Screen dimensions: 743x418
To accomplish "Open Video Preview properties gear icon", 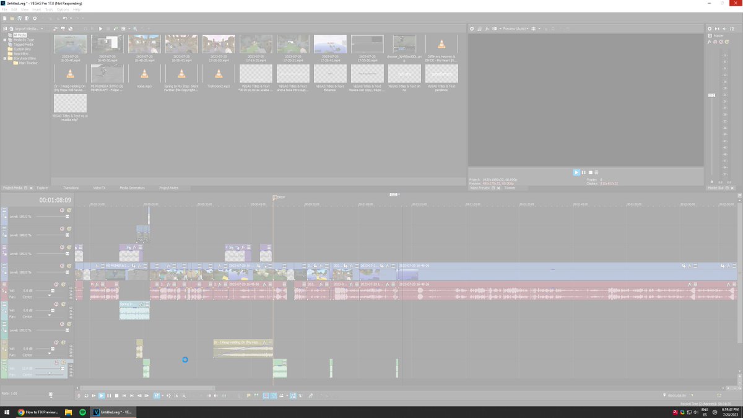I will point(472,28).
